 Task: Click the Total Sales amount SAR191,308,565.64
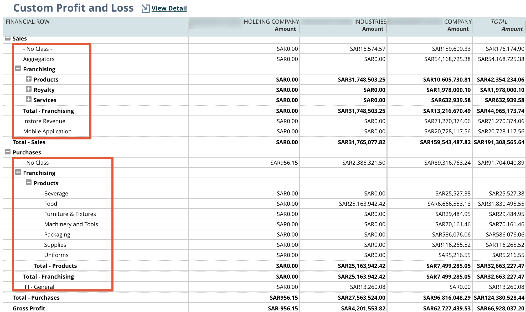point(499,142)
